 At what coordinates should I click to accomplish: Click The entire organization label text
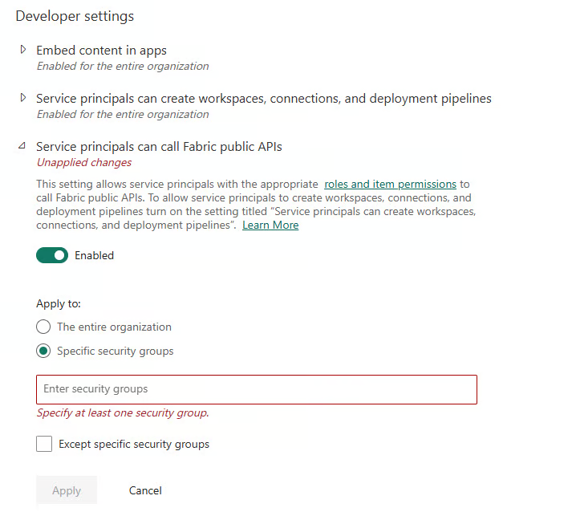click(114, 327)
